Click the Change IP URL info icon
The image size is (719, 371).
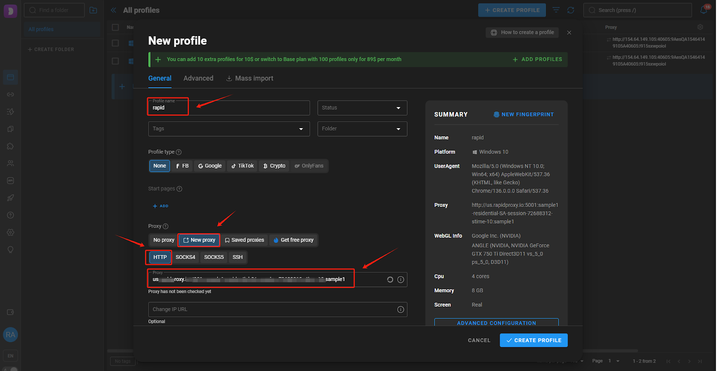pyautogui.click(x=400, y=309)
